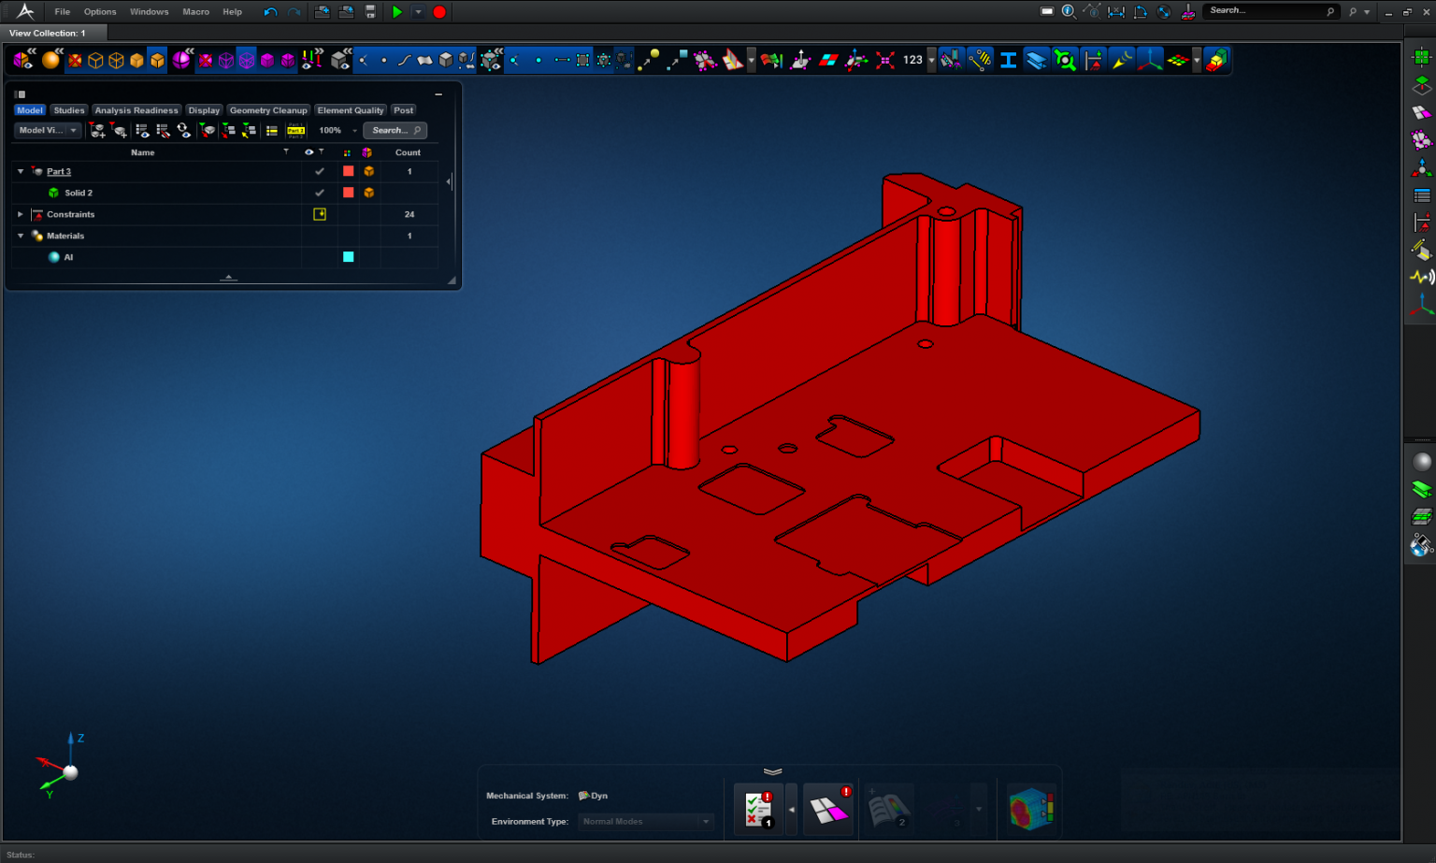1436x863 pixels.
Task: Click the yellow spring connections icon
Action: (980, 59)
